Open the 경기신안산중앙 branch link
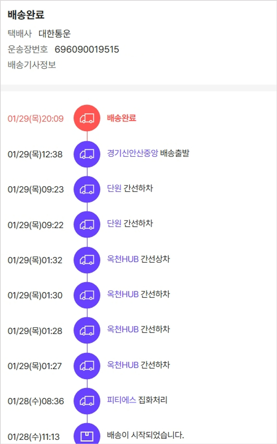 [132, 153]
